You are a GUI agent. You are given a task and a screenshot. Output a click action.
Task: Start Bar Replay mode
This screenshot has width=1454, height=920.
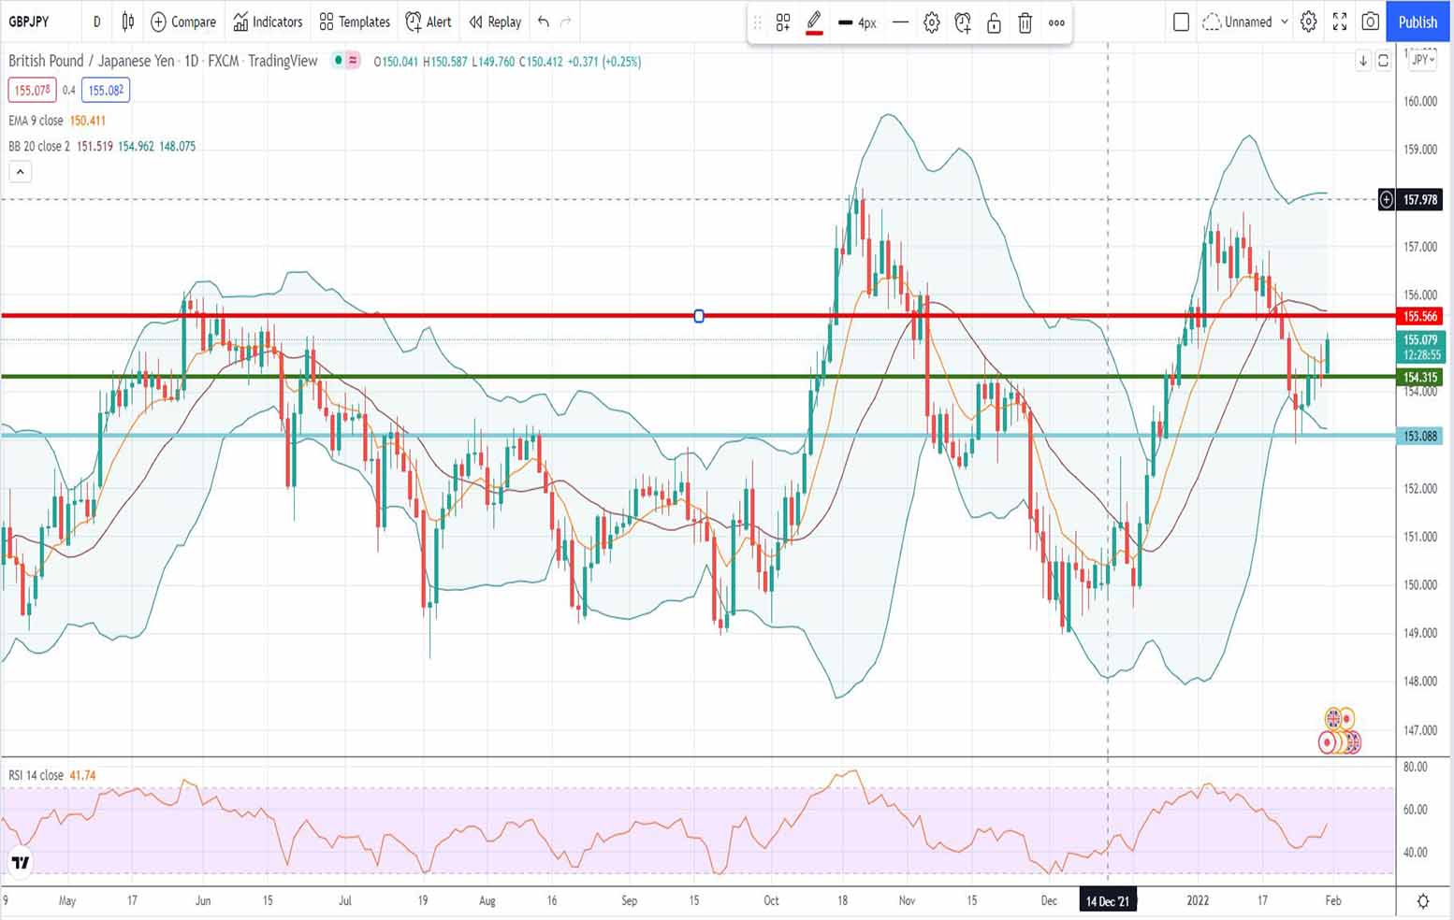coord(495,22)
